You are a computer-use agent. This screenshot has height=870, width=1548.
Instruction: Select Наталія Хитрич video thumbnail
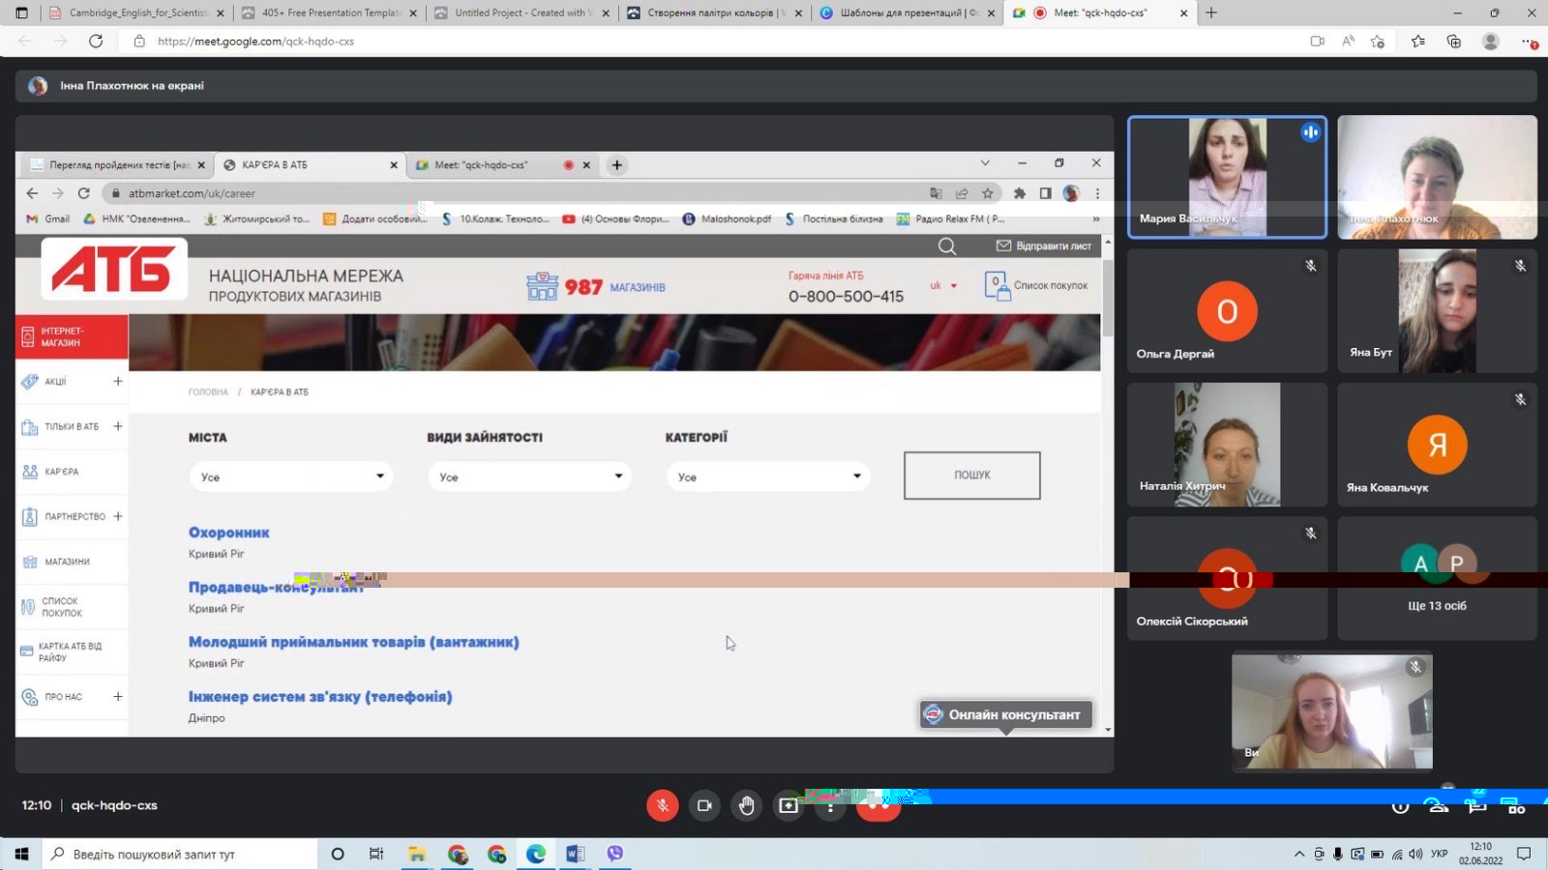pos(1227,445)
